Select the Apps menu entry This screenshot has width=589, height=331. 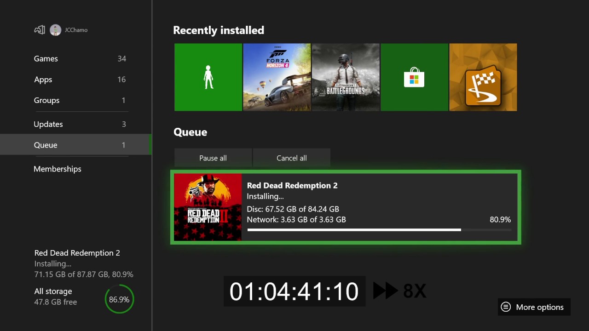click(x=76, y=80)
